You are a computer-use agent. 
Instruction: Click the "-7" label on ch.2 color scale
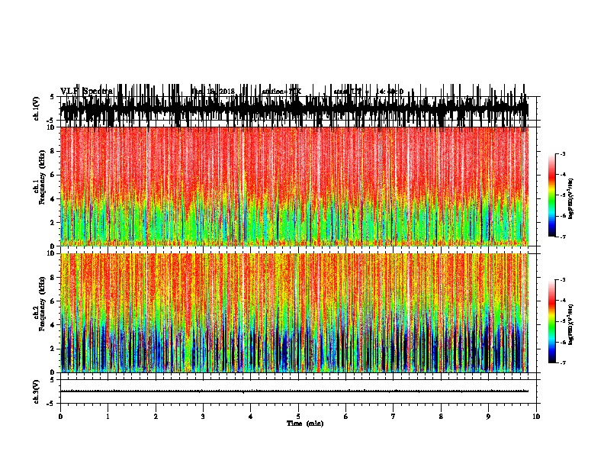tap(562, 362)
